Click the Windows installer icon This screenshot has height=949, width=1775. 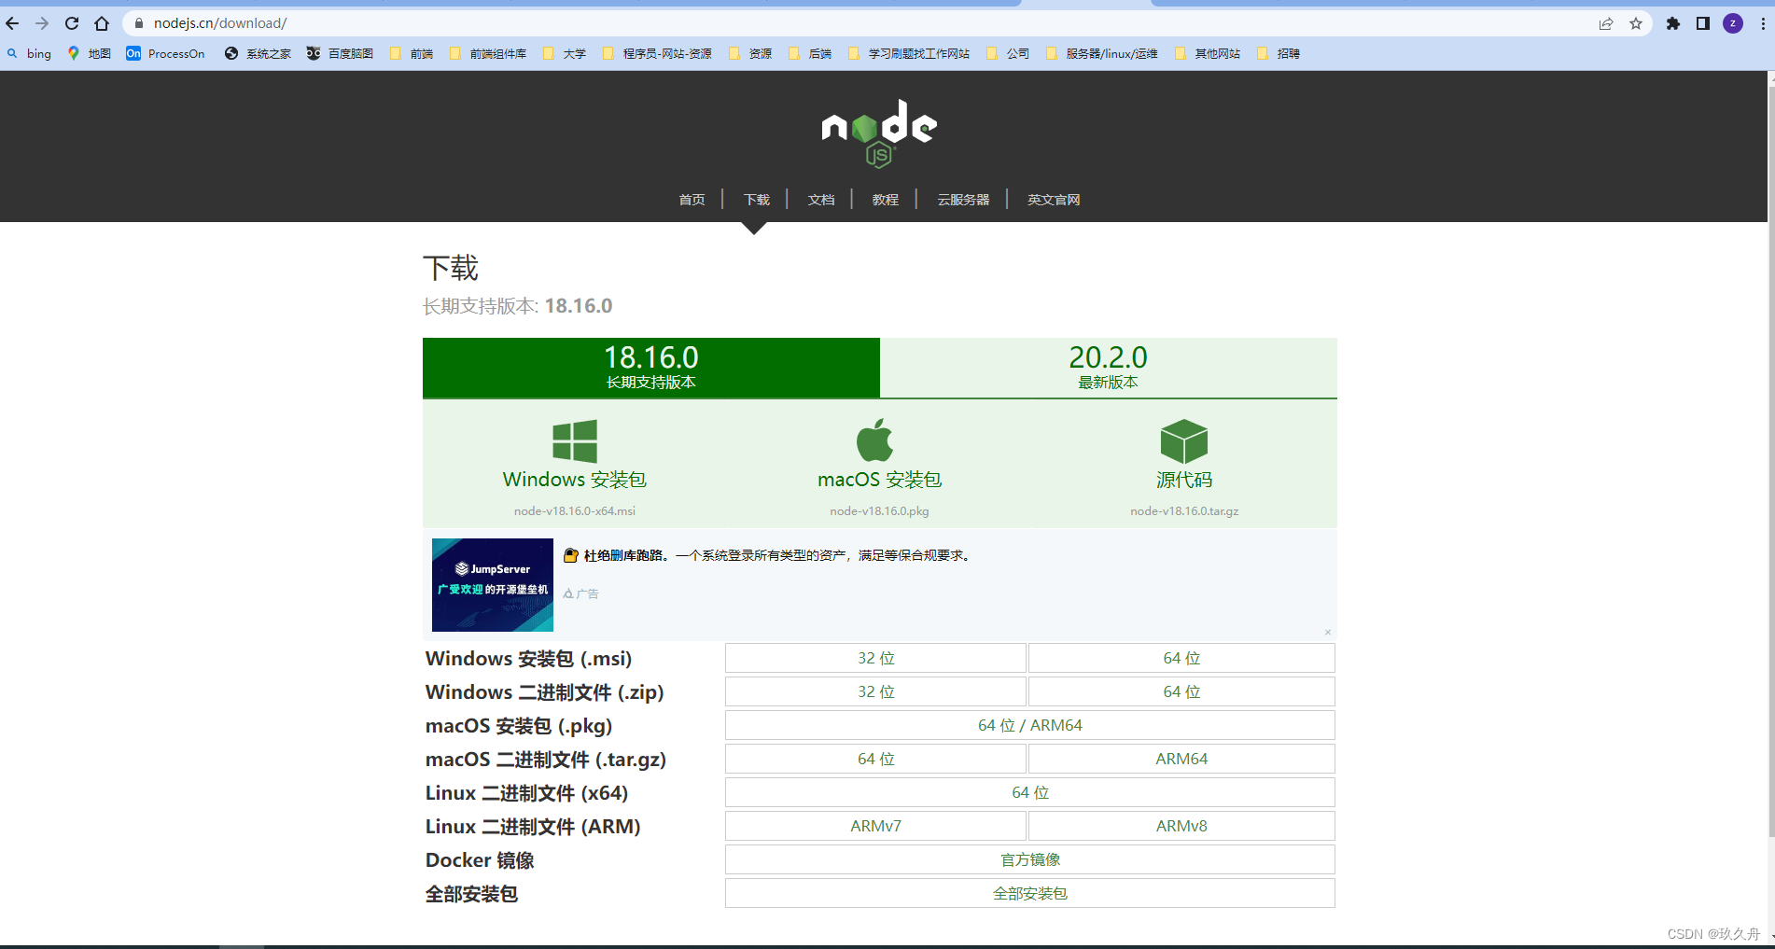tap(575, 440)
